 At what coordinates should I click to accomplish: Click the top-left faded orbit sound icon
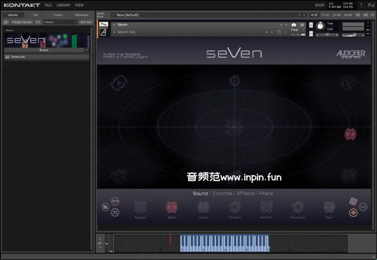119,83
